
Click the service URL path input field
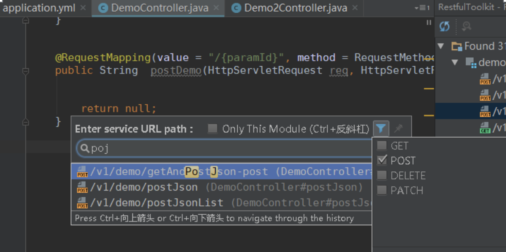coord(226,148)
